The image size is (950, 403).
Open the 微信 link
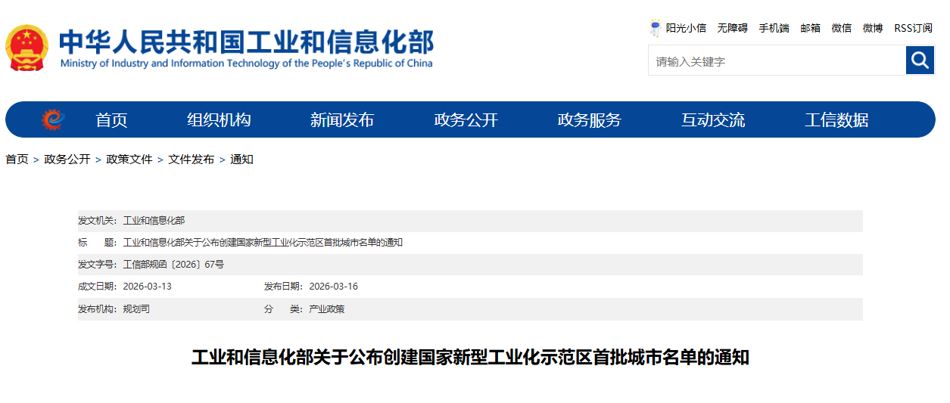click(841, 28)
